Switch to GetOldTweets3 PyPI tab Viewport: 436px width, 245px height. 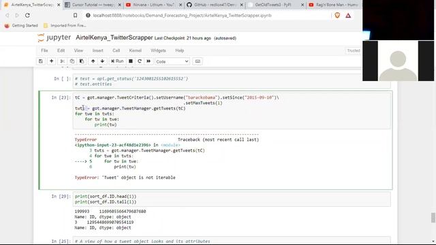click(x=275, y=5)
